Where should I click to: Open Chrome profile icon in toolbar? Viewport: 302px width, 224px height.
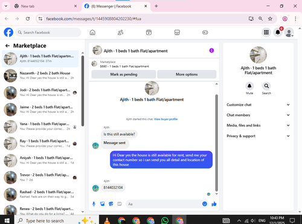[284, 19]
